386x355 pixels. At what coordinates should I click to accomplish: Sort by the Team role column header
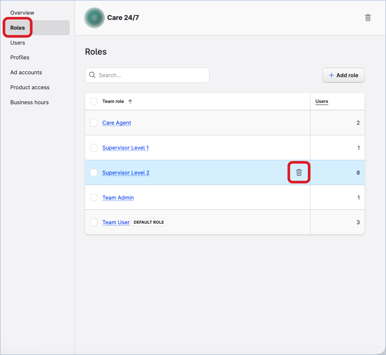coord(113,101)
